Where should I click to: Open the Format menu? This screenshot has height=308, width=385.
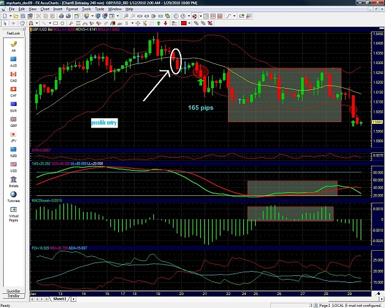(72, 9)
